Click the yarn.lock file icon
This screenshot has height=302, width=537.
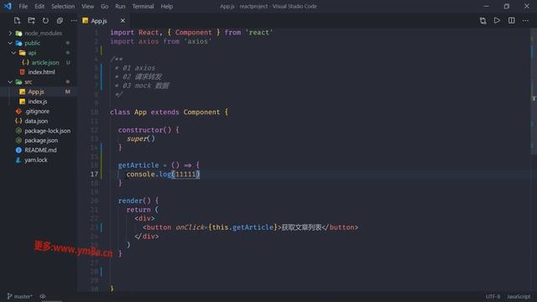[18, 160]
